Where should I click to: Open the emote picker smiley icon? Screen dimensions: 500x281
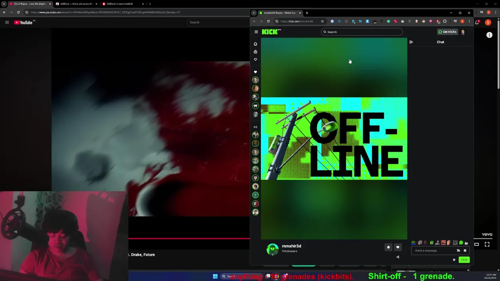click(465, 251)
